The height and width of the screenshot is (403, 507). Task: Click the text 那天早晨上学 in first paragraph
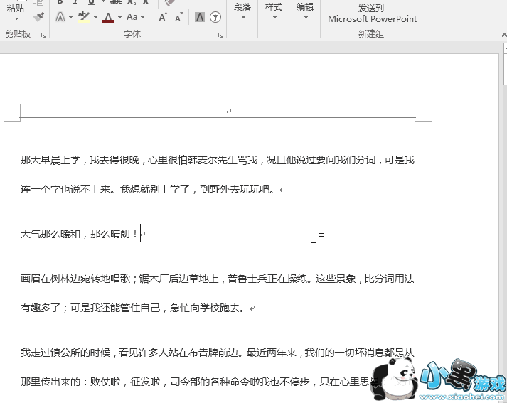(50, 160)
